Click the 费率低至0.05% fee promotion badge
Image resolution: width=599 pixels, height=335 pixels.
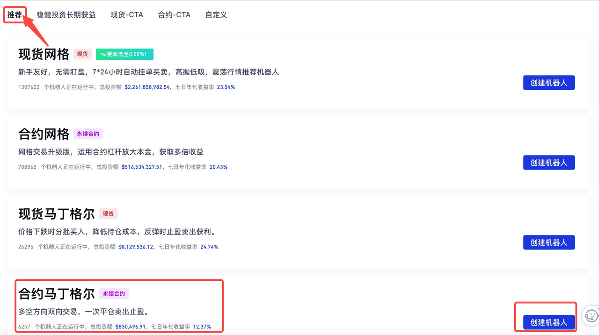point(124,54)
